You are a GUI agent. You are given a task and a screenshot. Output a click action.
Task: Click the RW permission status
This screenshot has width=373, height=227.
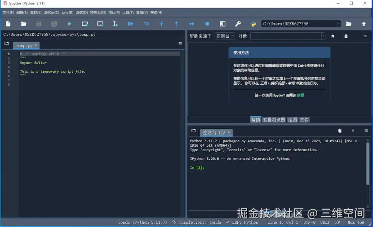point(337,222)
